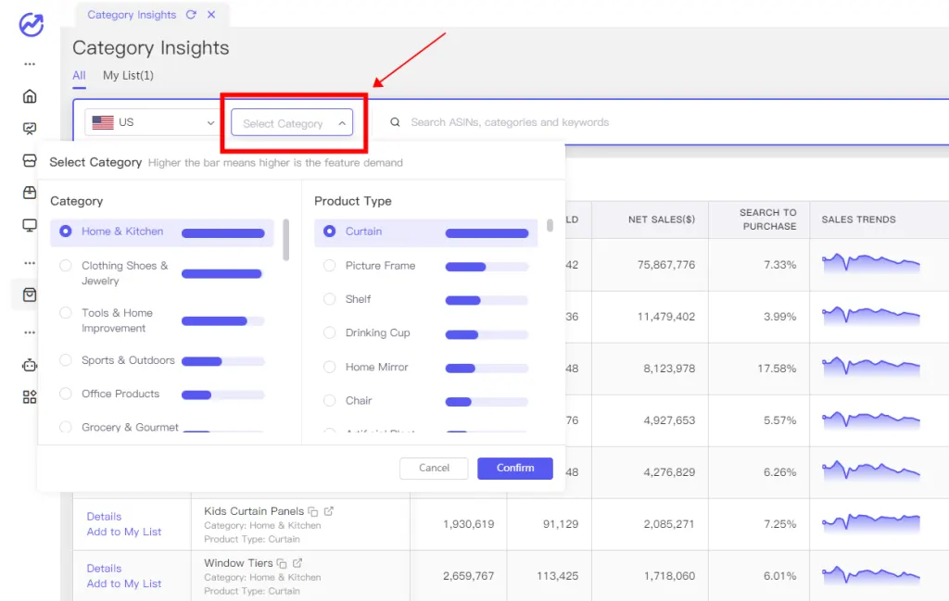Click the Product Type list scrollbar
Viewport: 949px width, 601px height.
(x=550, y=226)
